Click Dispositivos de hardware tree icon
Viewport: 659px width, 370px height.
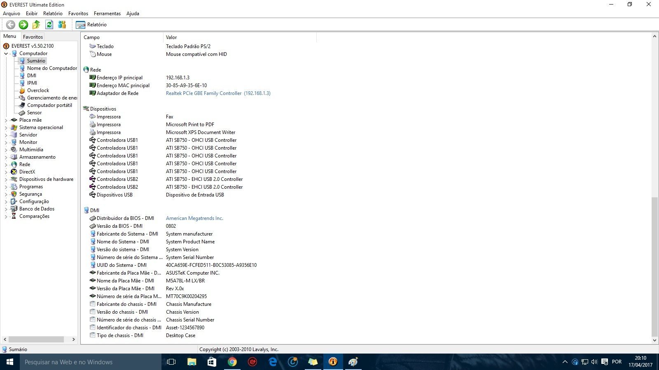click(x=14, y=179)
